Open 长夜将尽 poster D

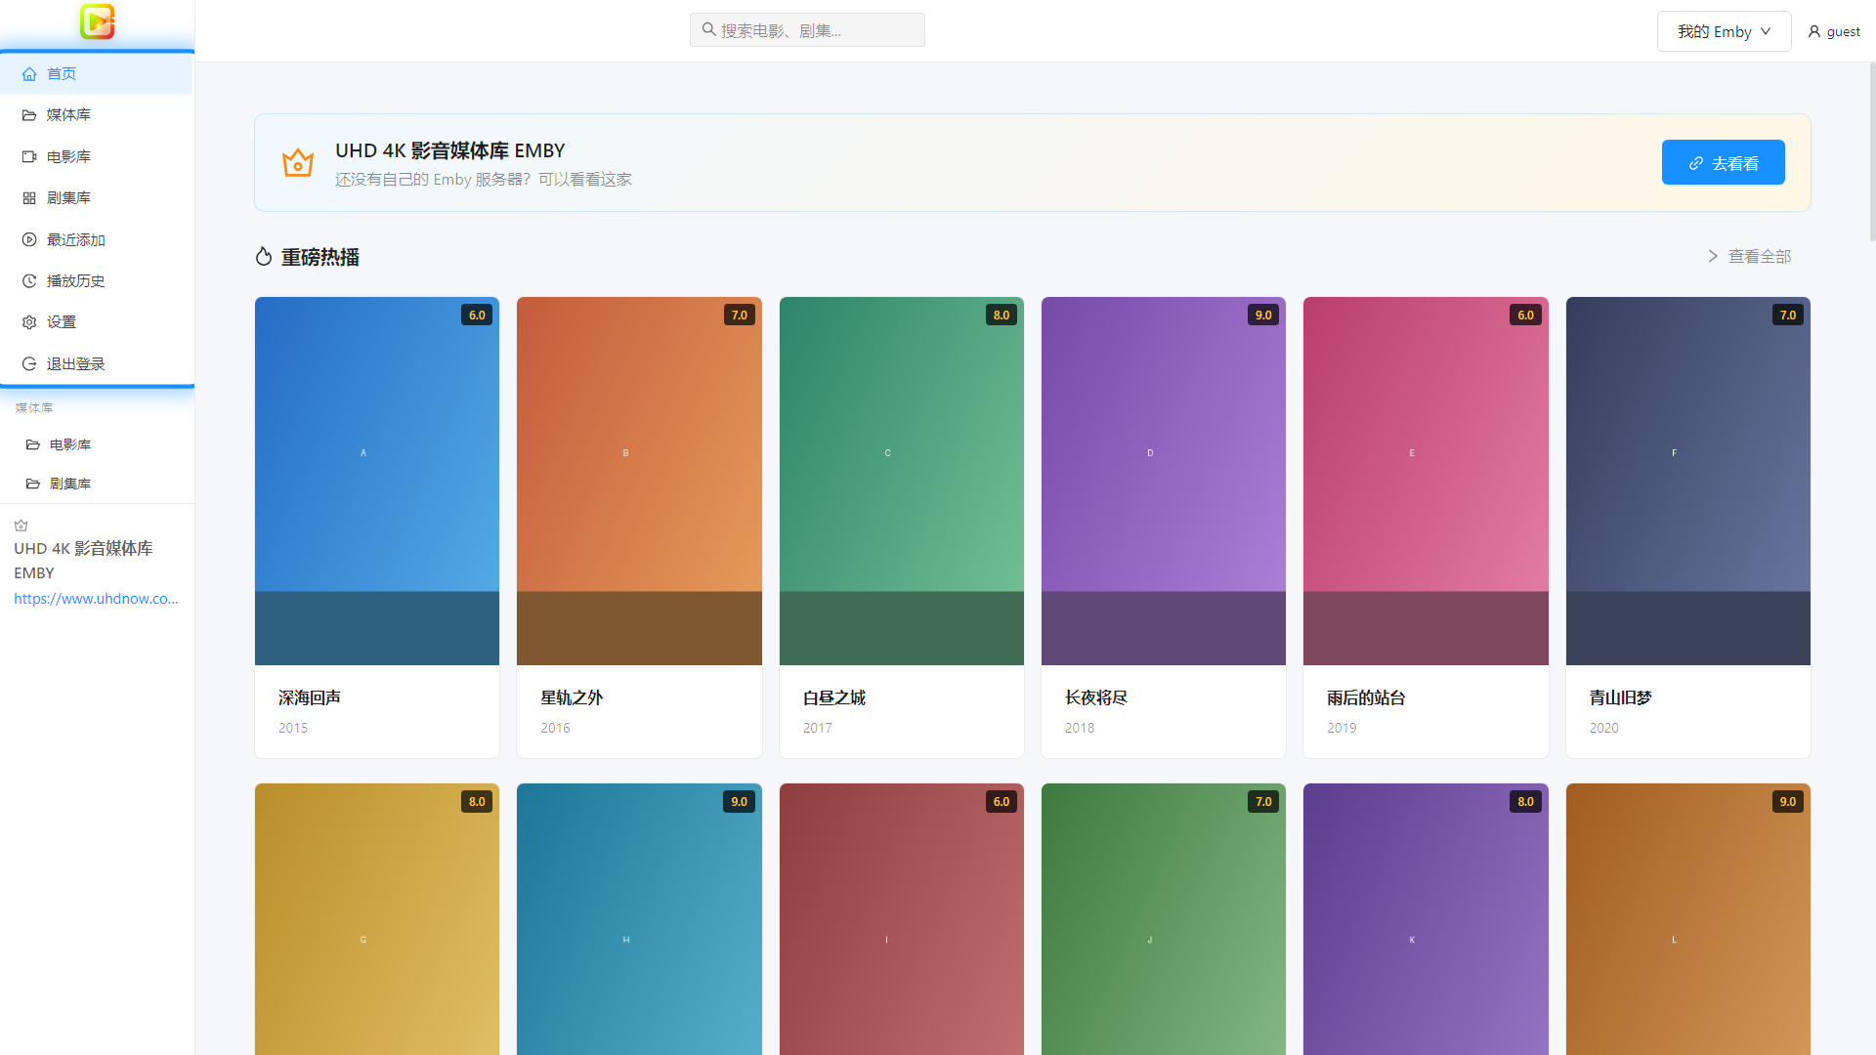(1164, 481)
